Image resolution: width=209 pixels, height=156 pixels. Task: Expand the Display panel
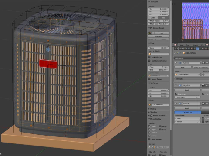(149, 109)
